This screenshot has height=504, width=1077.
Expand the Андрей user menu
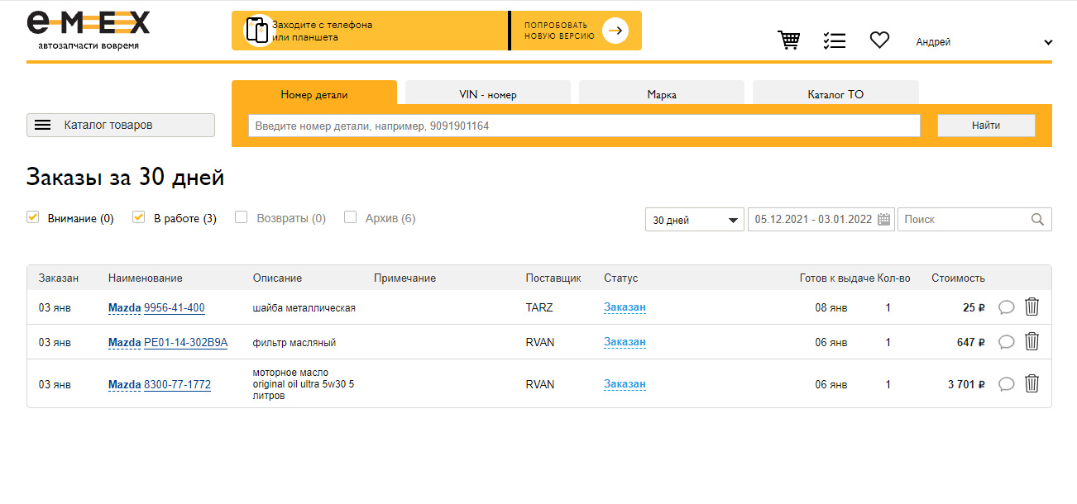click(984, 42)
